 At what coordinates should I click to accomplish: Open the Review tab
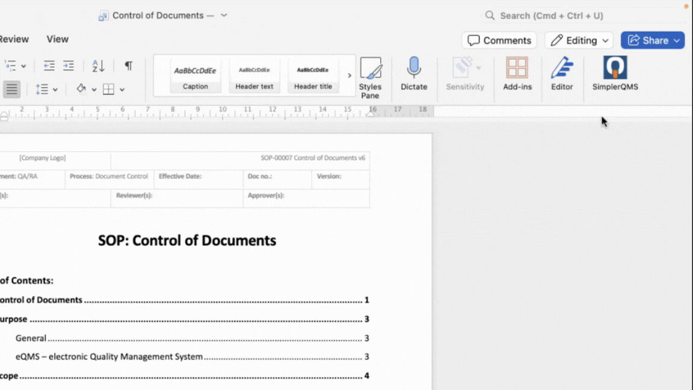click(x=13, y=39)
